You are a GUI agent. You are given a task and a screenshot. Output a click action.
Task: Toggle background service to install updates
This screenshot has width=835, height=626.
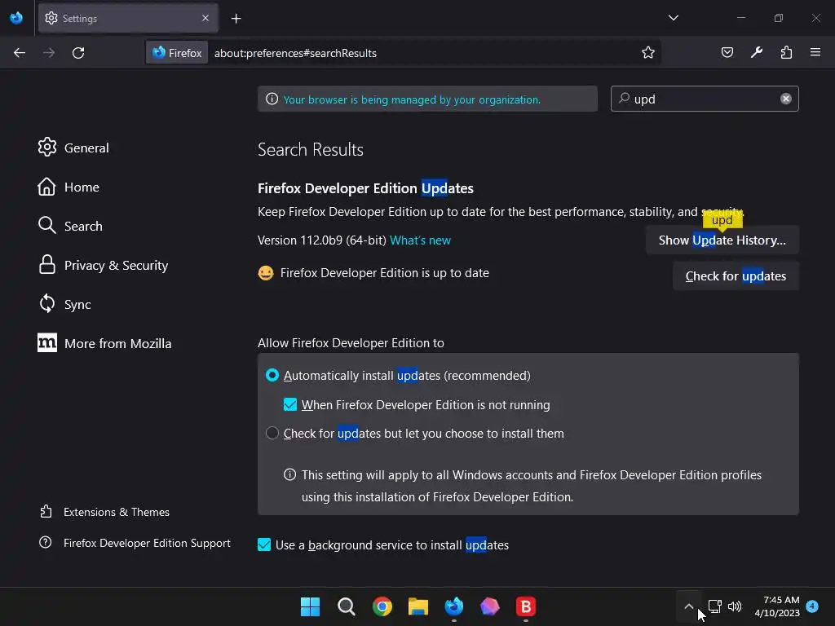[x=264, y=544]
